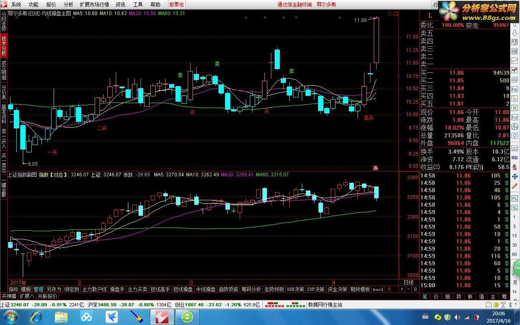Open the file explorer taskbar icon

pos(61,316)
